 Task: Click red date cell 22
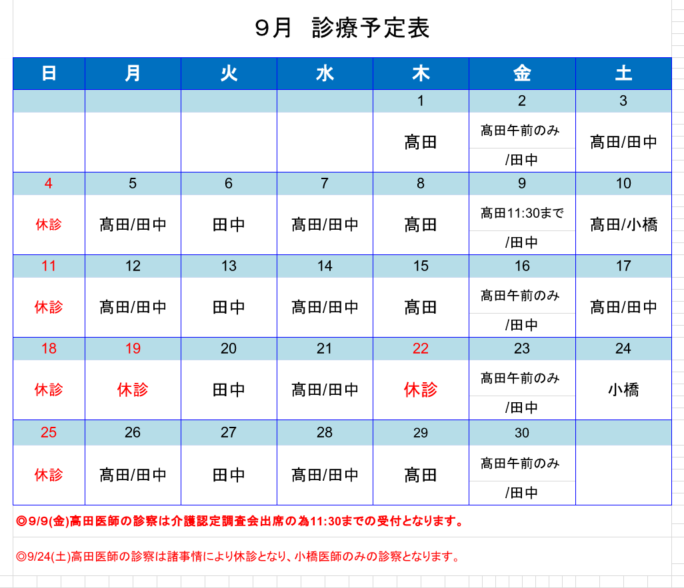coord(421,349)
